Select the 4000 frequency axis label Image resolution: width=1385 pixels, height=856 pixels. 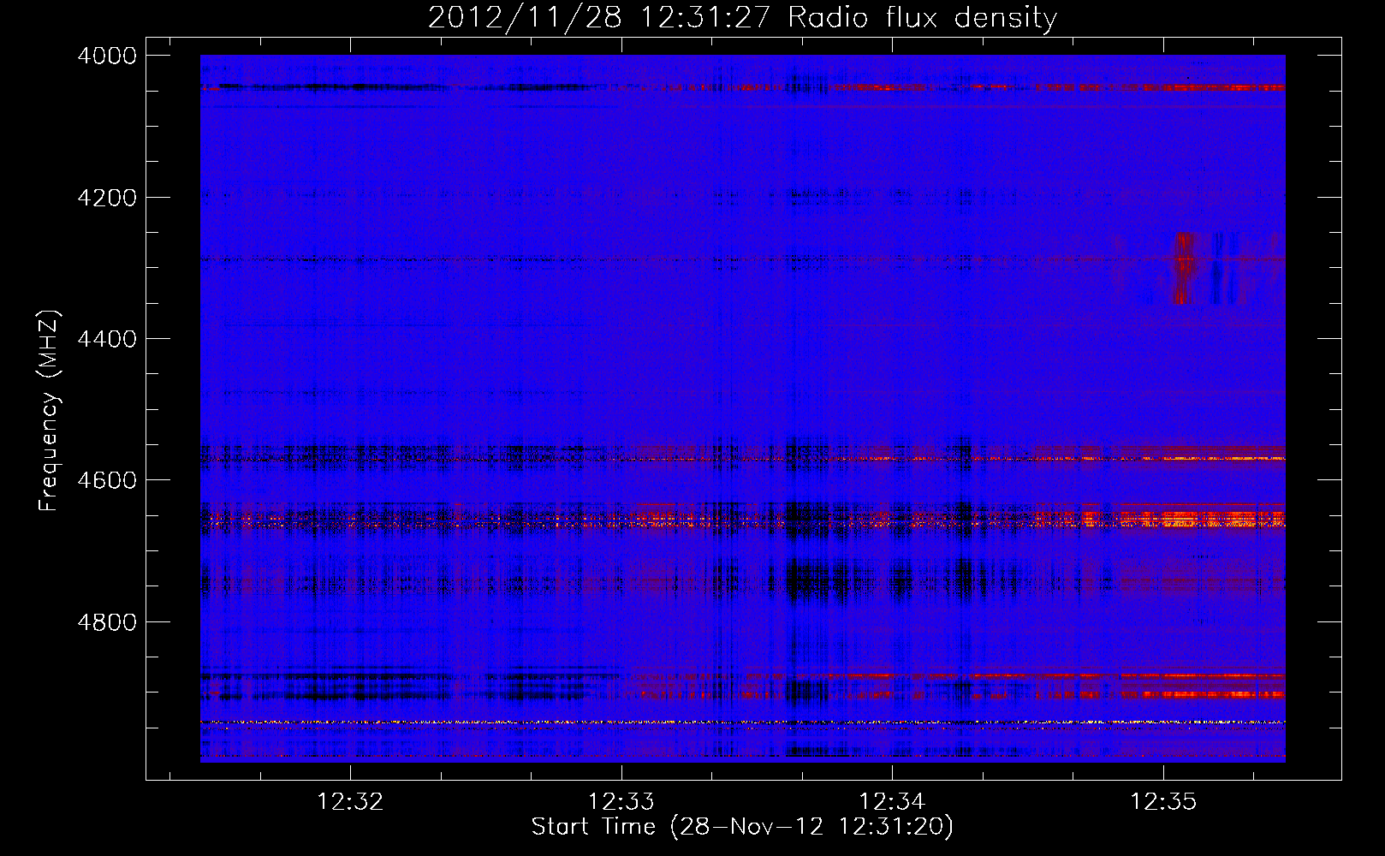click(x=107, y=56)
